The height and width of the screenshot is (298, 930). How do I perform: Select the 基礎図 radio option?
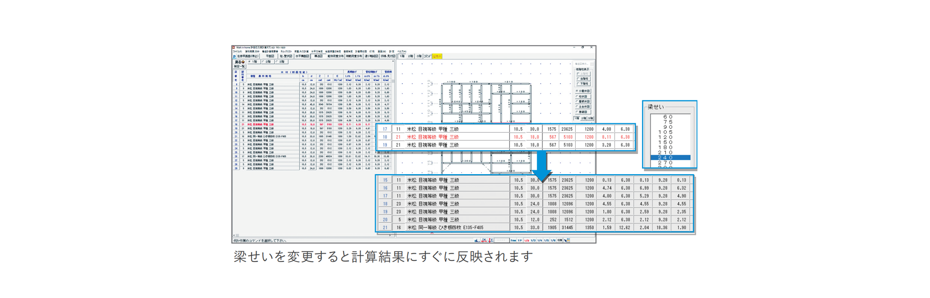583,112
